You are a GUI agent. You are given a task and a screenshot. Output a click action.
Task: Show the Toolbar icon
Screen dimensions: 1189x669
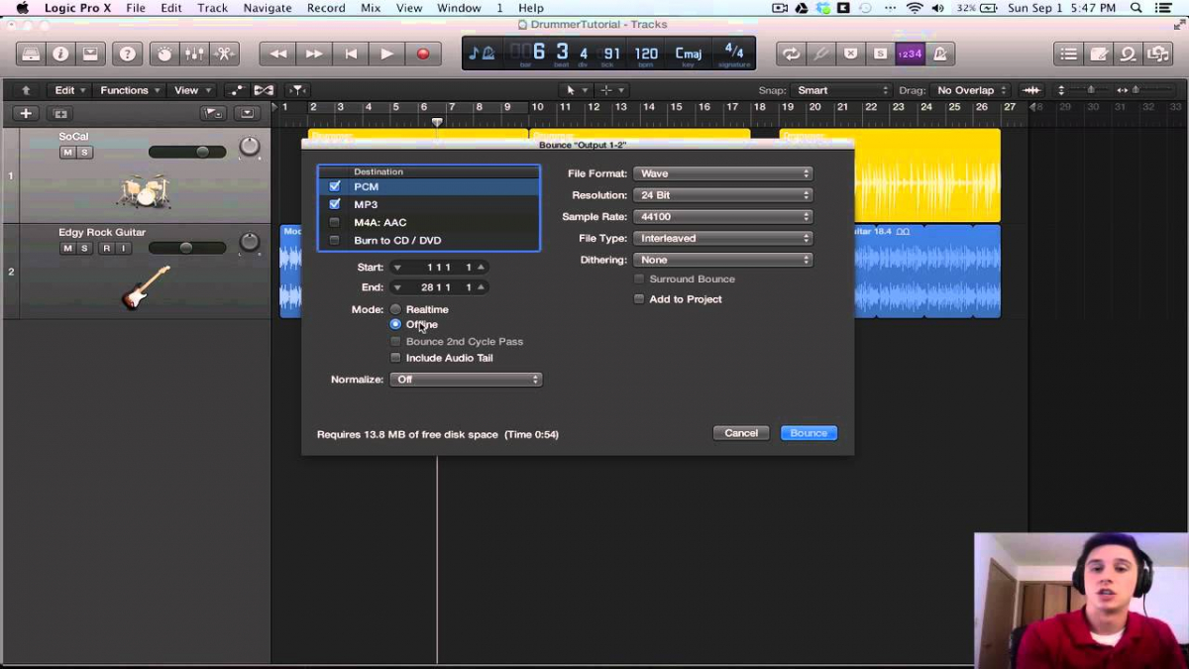(90, 54)
